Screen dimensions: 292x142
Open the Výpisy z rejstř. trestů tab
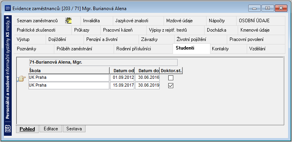click(x=175, y=30)
